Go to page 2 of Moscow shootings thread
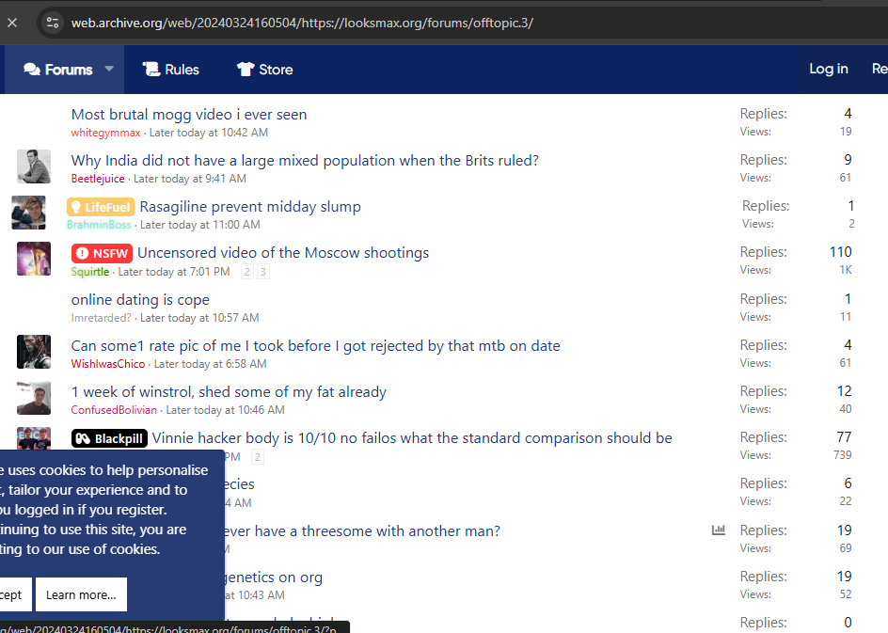Viewport: 888px width, 633px height. tap(247, 272)
